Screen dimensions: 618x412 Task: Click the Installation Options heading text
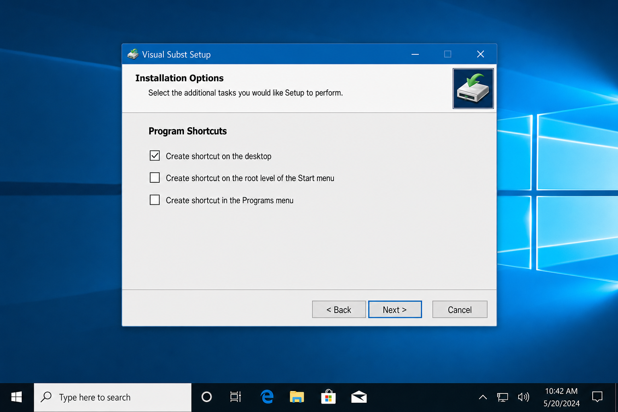[x=179, y=78]
